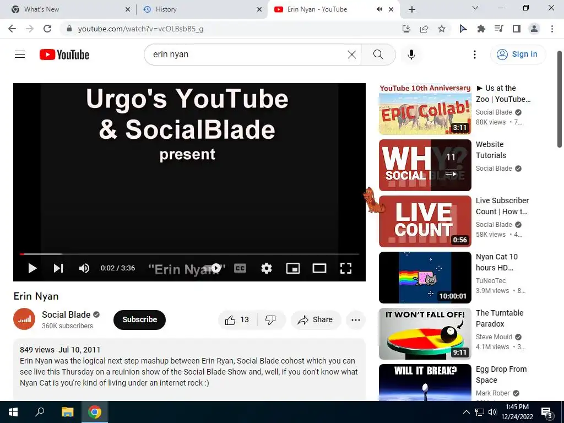Toggle closed captions in player
This screenshot has height=423, width=564.
coord(240,268)
